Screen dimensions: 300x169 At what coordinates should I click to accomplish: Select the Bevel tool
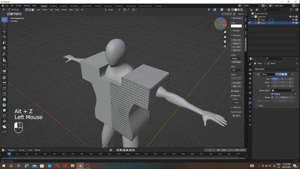(x=4, y=83)
